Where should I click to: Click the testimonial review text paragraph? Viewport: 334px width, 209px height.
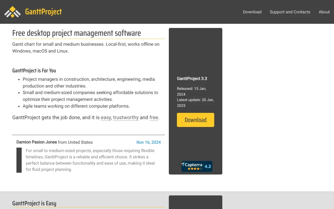coord(90,160)
